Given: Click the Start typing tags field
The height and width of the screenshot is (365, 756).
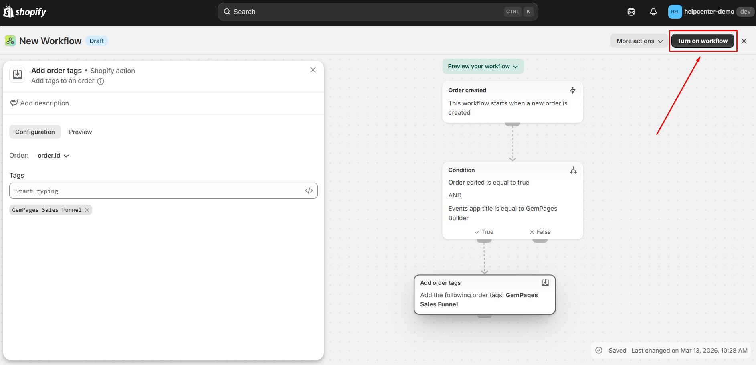Looking at the screenshot, I should pos(120,191).
